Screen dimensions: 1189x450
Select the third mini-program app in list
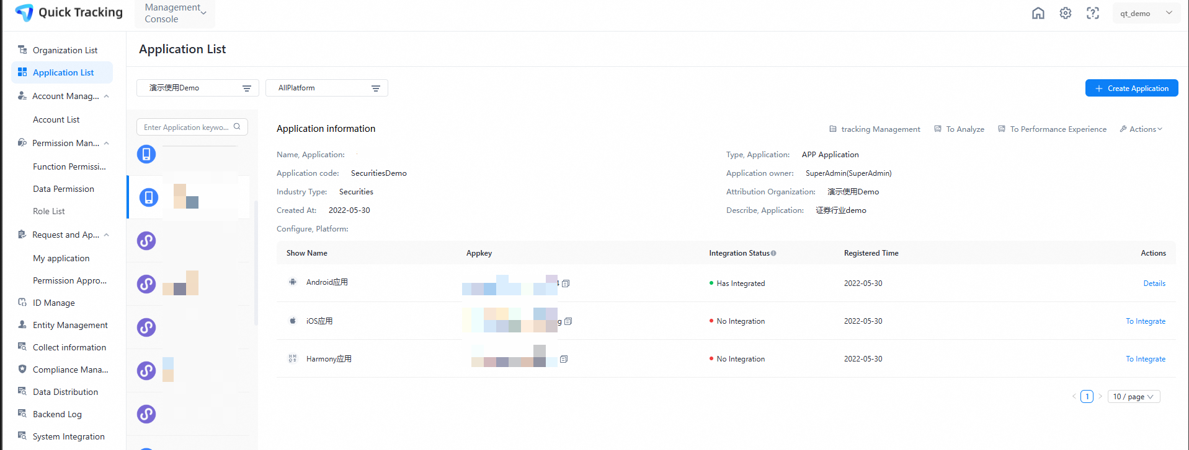tap(146, 327)
